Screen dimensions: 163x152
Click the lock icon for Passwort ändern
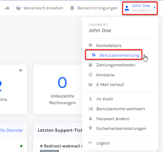coord(90,118)
